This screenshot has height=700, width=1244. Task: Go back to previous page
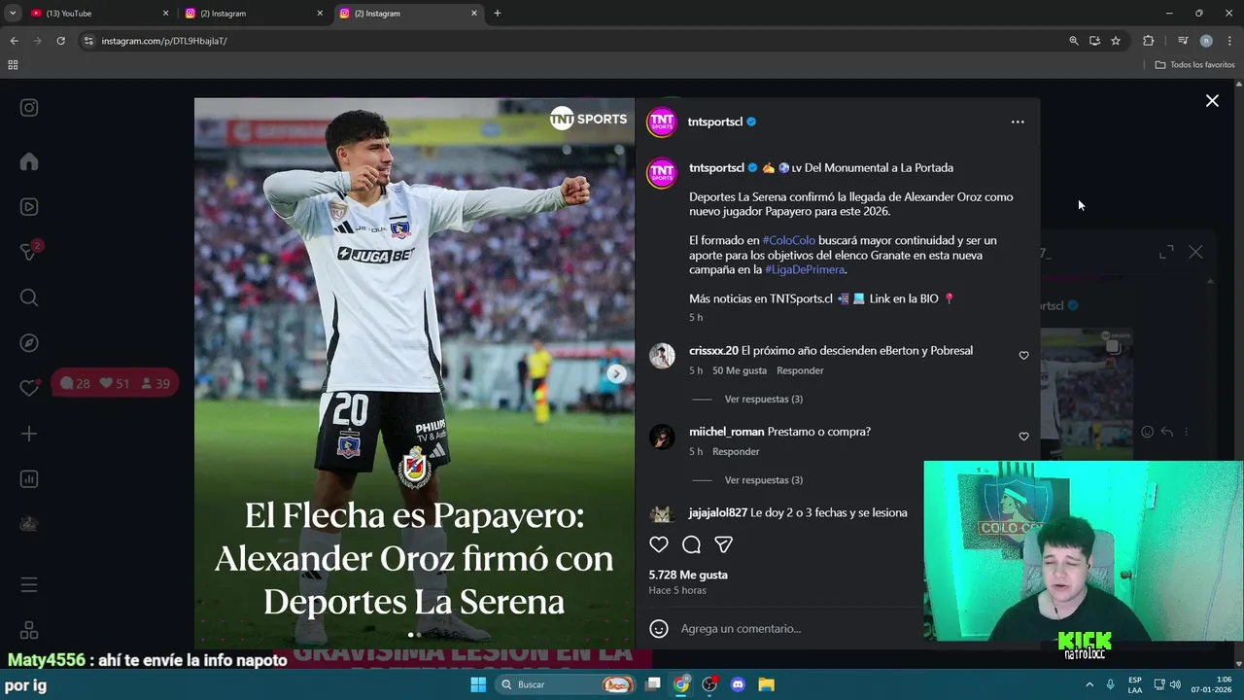[x=14, y=41]
